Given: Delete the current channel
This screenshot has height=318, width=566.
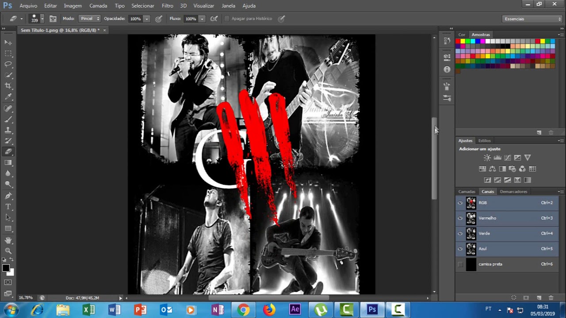Looking at the screenshot, I should [x=551, y=298].
